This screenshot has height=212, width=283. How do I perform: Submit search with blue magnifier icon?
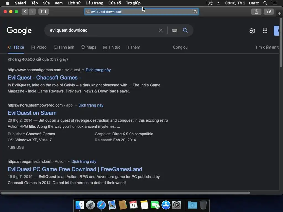coord(185,30)
